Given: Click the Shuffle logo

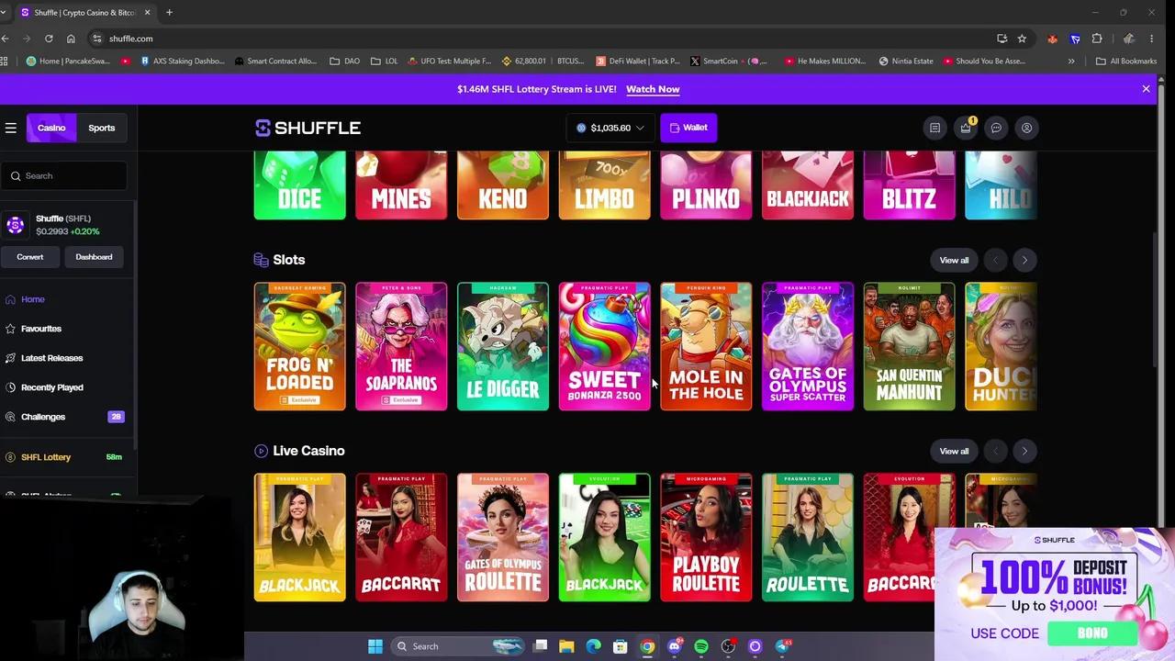Looking at the screenshot, I should tap(308, 128).
